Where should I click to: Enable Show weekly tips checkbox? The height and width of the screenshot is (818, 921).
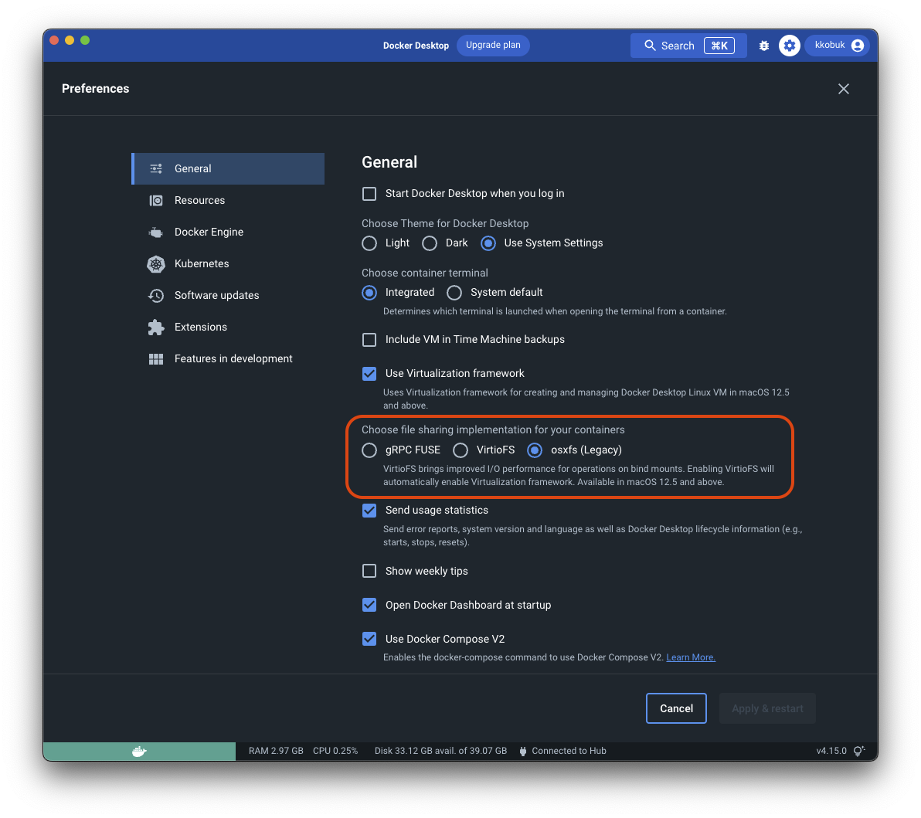click(369, 571)
